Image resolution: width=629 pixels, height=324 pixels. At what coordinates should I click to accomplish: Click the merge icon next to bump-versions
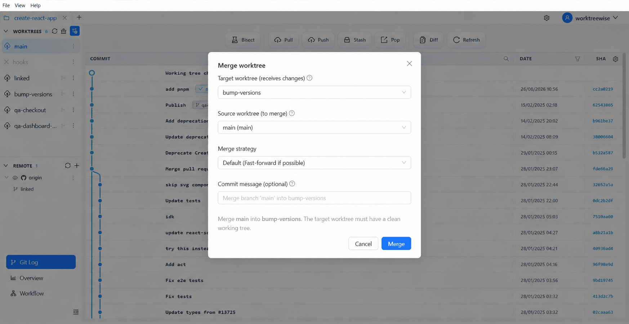coord(63,94)
